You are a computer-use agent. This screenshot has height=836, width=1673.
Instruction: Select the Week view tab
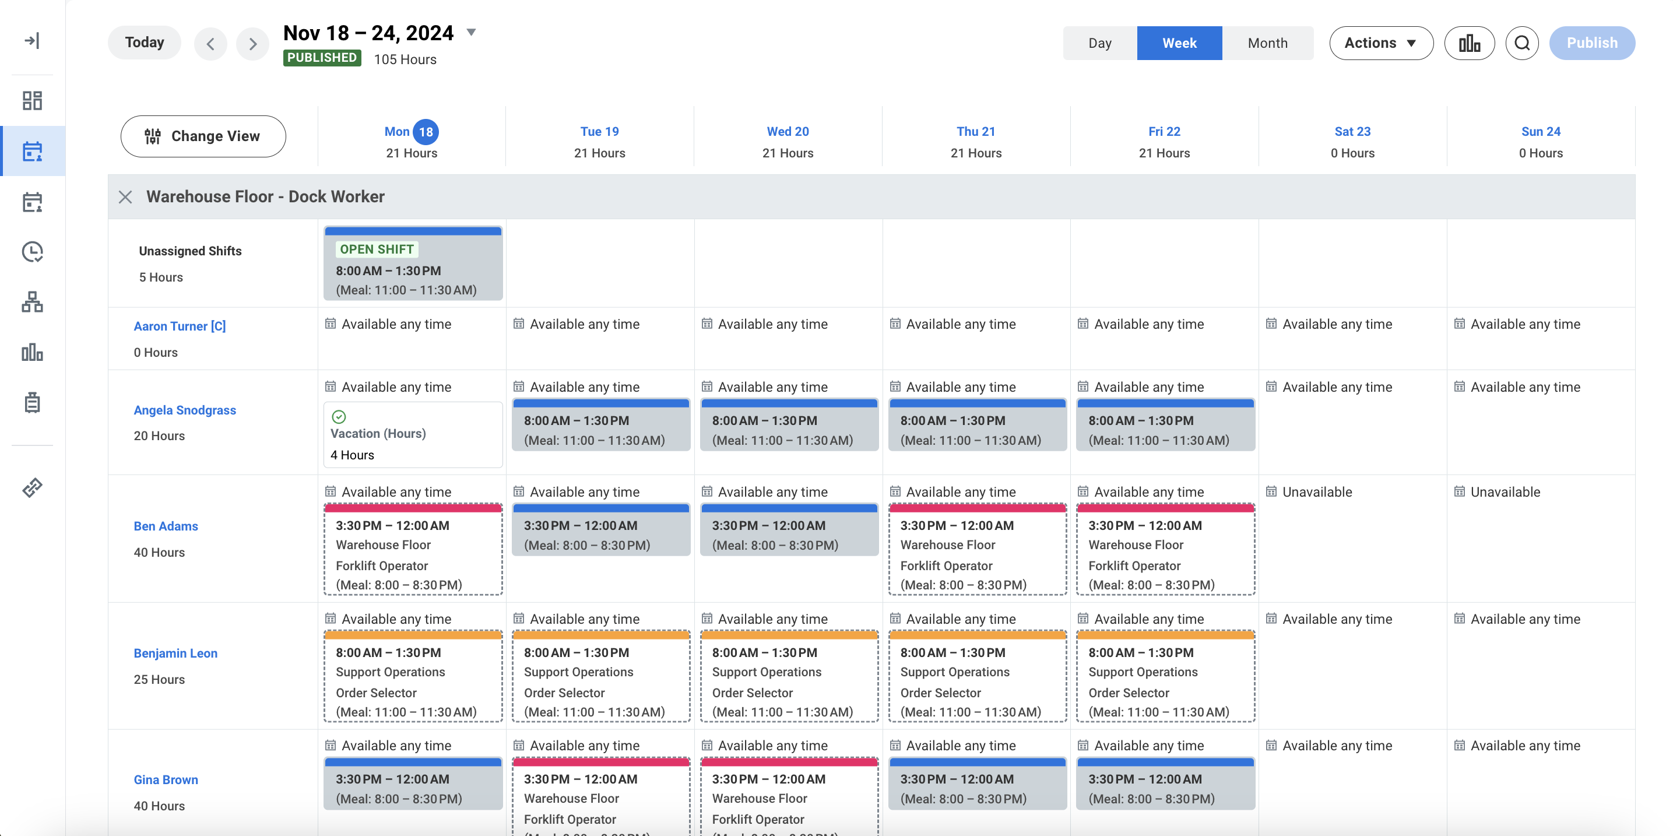(1179, 43)
